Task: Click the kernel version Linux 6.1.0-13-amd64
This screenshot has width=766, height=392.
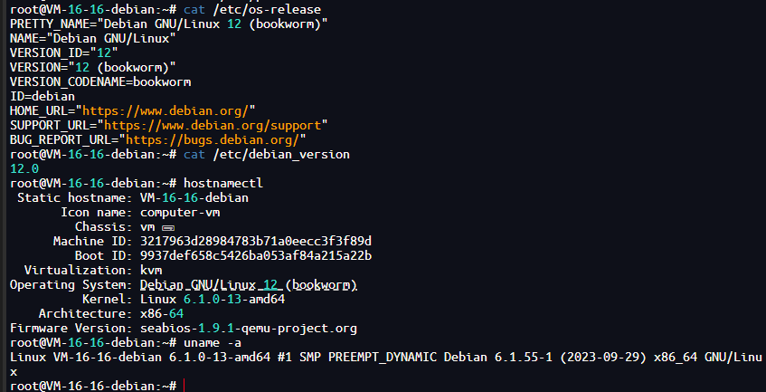Action: pyautogui.click(x=213, y=299)
